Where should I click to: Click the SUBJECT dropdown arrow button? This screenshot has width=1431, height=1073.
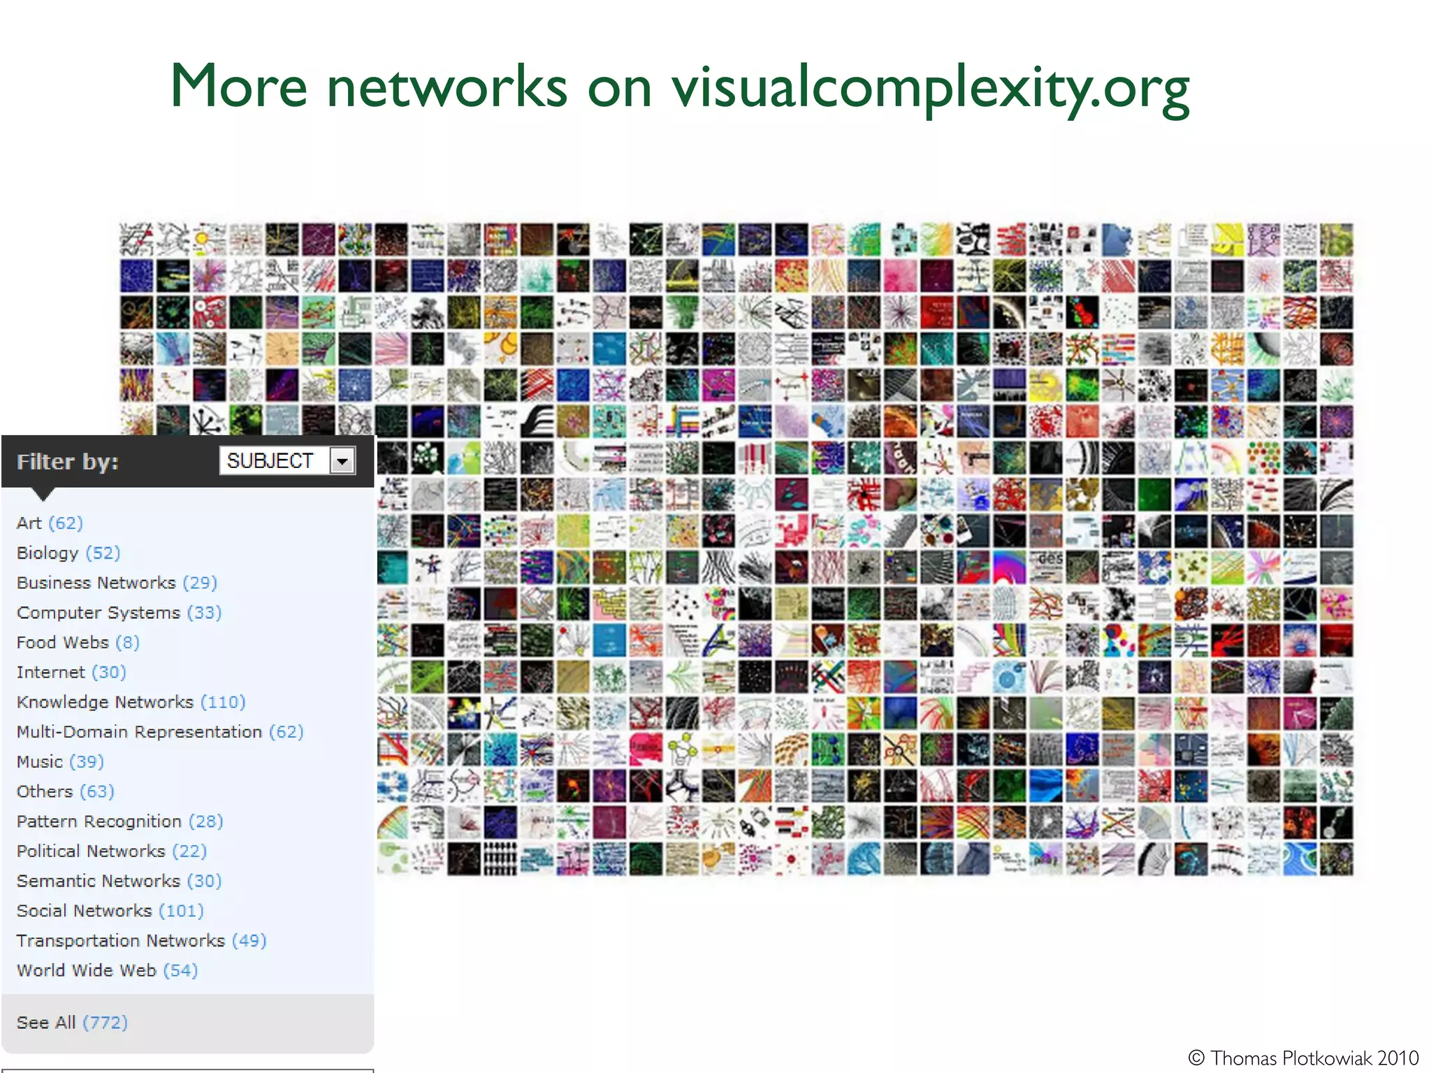[342, 461]
